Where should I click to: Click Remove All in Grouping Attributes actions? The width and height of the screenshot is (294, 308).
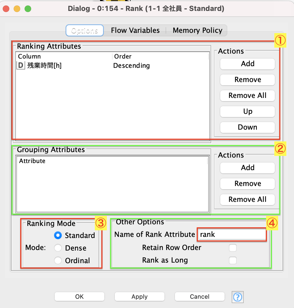(248, 200)
